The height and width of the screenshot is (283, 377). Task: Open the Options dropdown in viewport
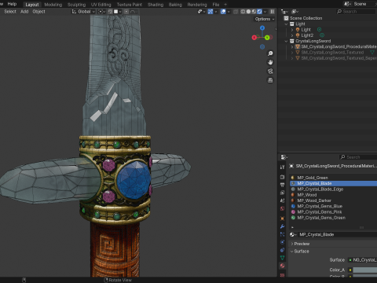click(265, 19)
